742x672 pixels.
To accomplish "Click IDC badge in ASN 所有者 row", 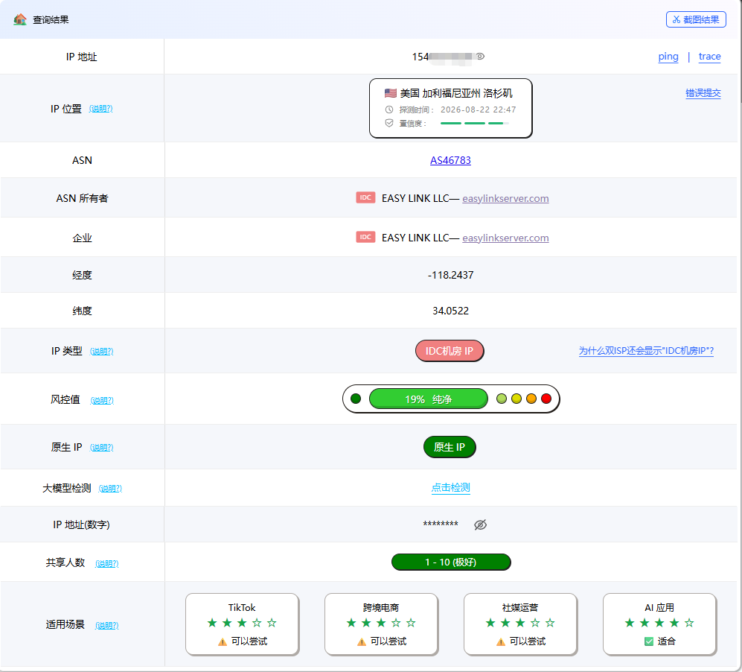I will (365, 197).
